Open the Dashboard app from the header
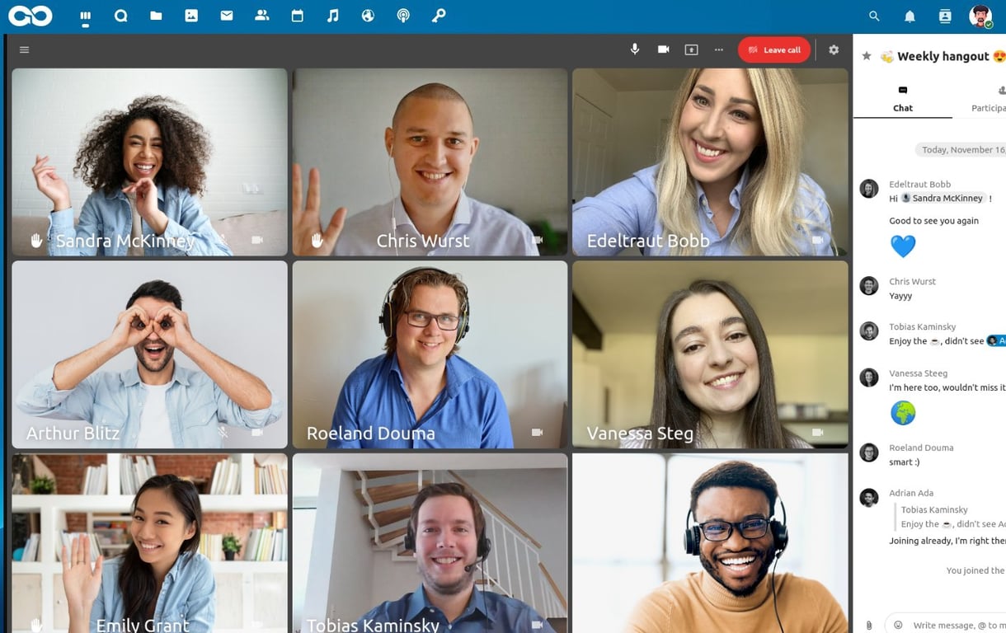Image resolution: width=1006 pixels, height=633 pixels. click(x=86, y=16)
